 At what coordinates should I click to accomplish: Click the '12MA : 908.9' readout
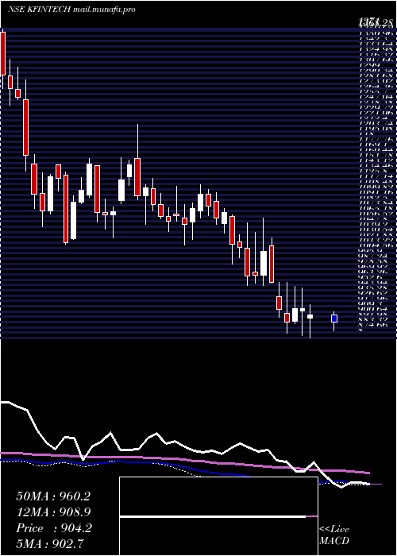[x=53, y=512]
